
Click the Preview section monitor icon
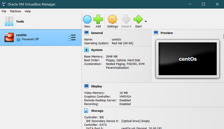[x=156, y=33]
